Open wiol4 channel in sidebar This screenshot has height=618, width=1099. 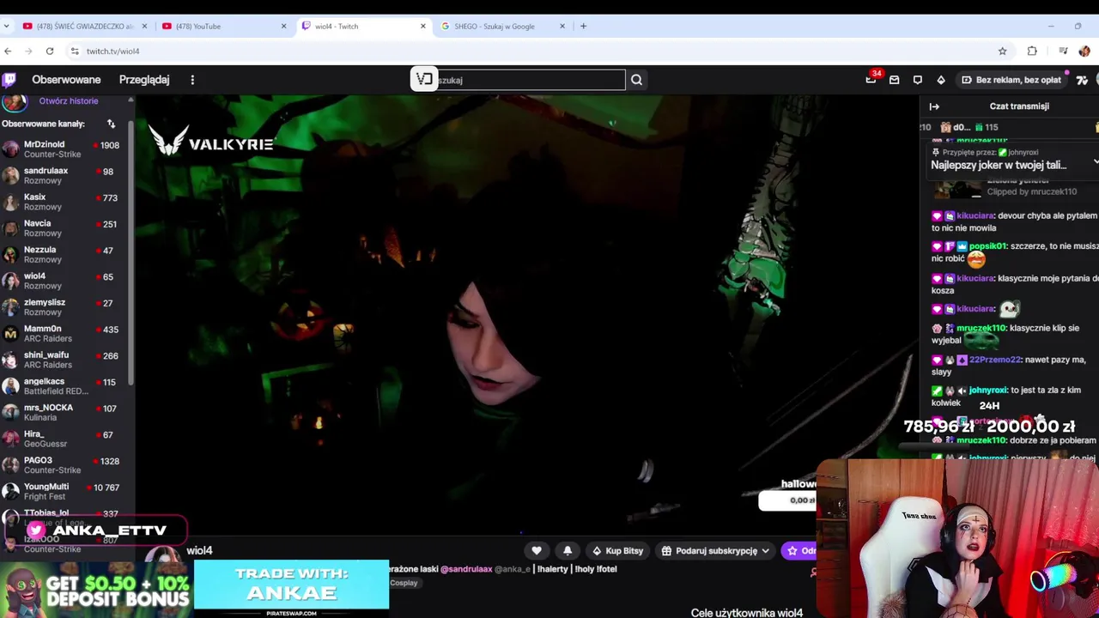tap(65, 281)
